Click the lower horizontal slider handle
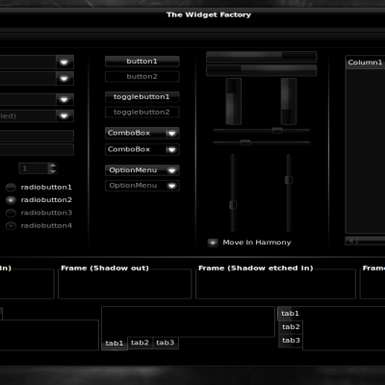Viewport: 385px width, 385px height. [x=245, y=142]
